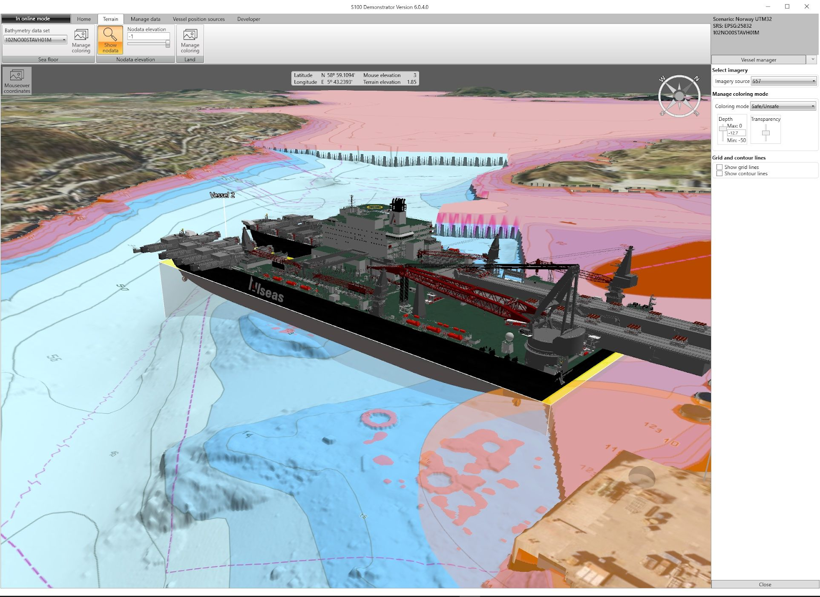Expand the arrow next to Vessel manager
This screenshot has width=820, height=597.
[x=813, y=59]
